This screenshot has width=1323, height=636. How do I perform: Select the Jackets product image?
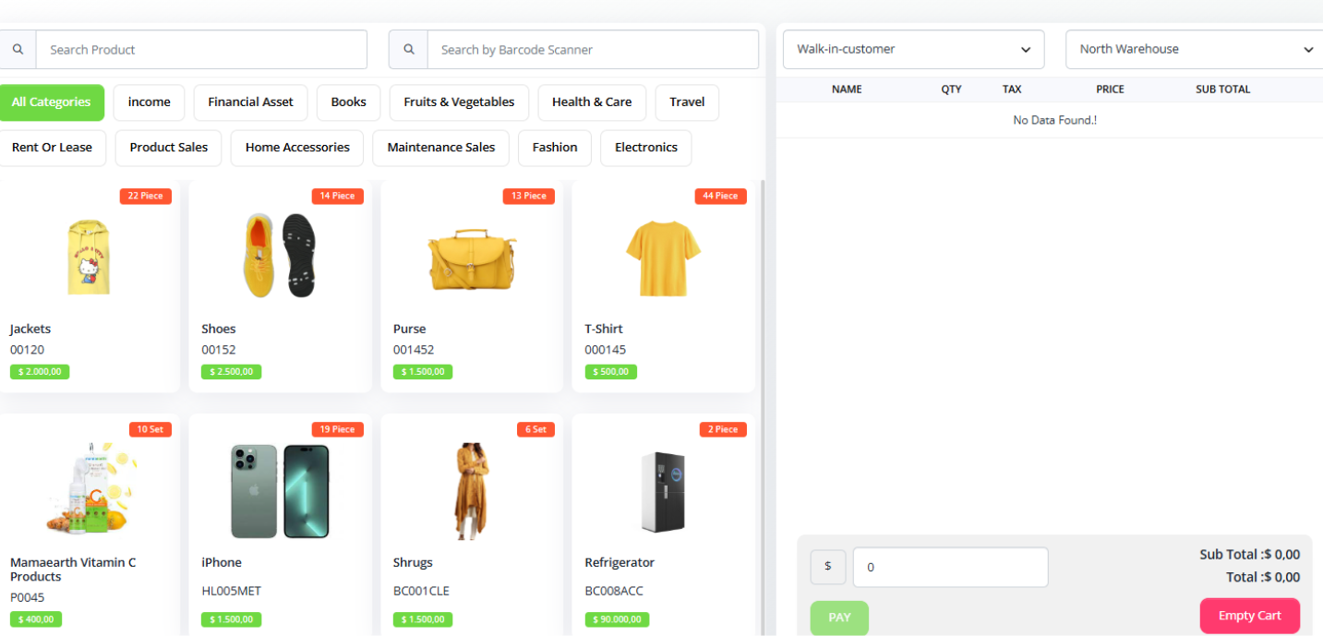click(x=89, y=256)
